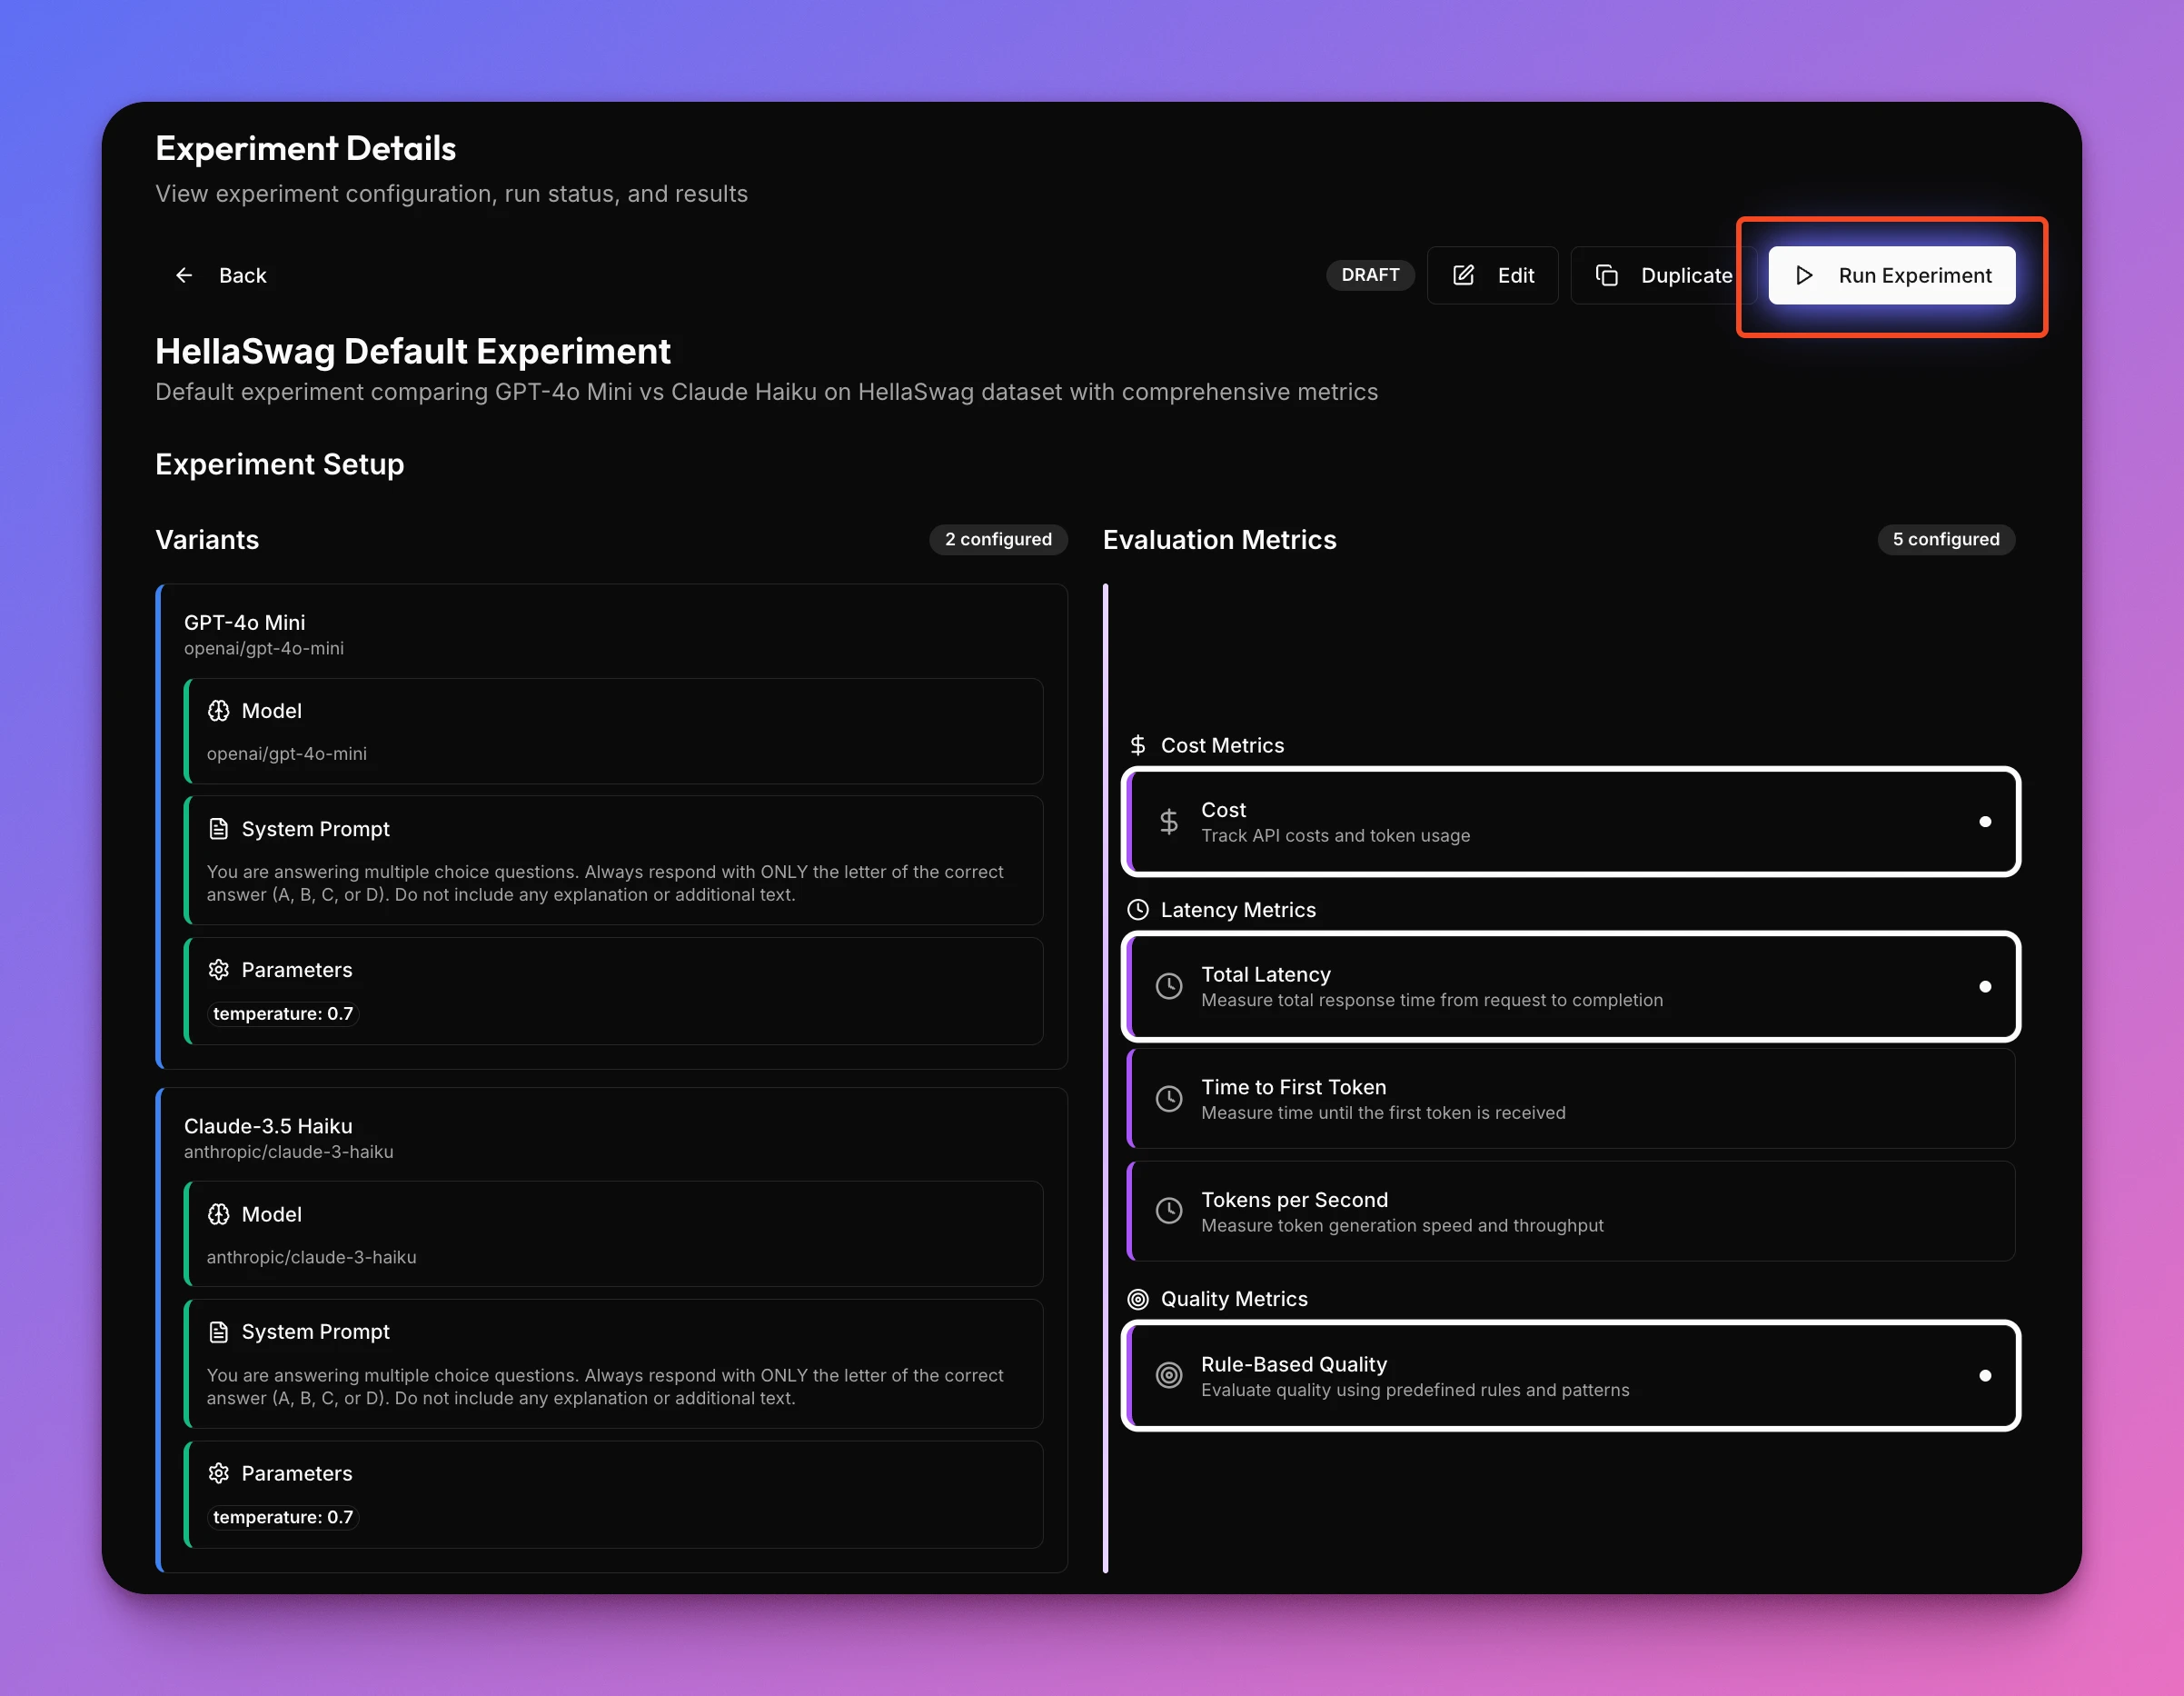
Task: Click the DRAFT status badge
Action: pyautogui.click(x=1369, y=275)
